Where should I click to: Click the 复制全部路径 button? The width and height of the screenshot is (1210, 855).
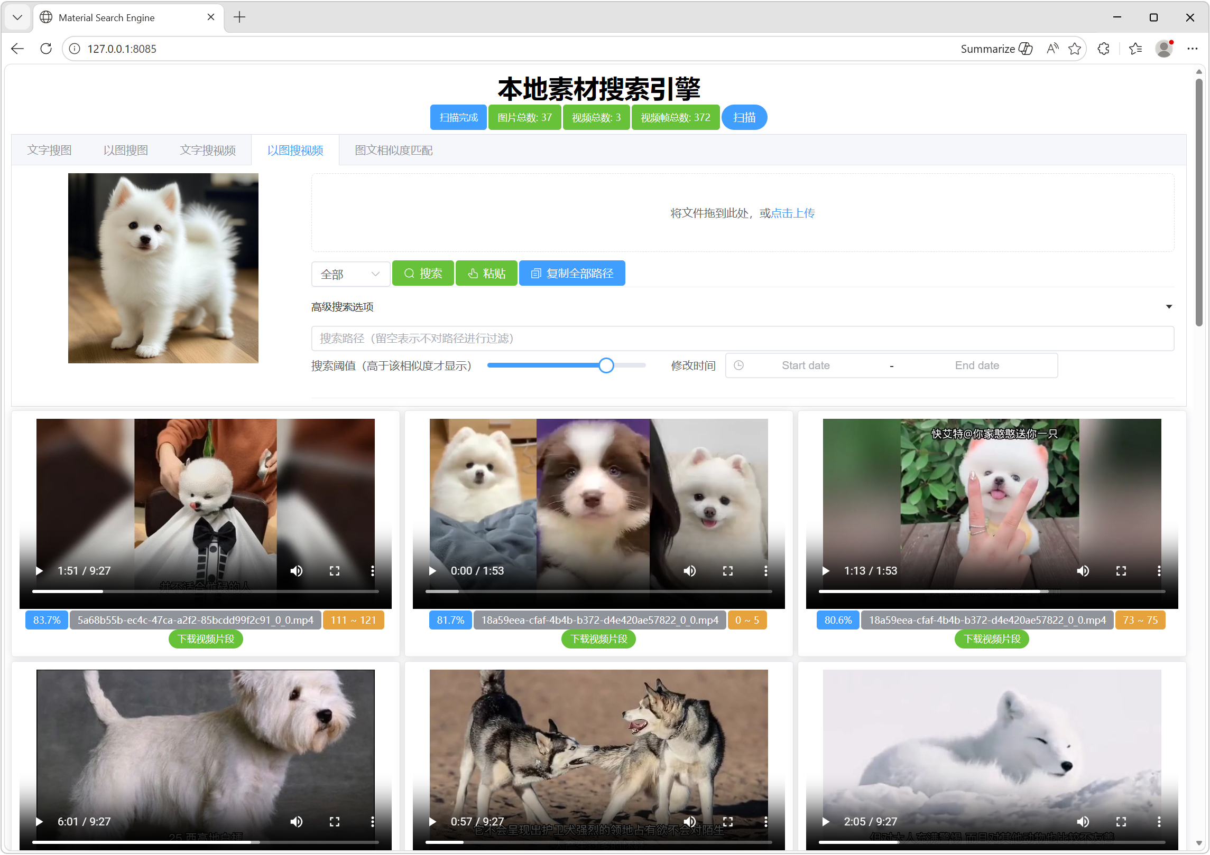572,274
